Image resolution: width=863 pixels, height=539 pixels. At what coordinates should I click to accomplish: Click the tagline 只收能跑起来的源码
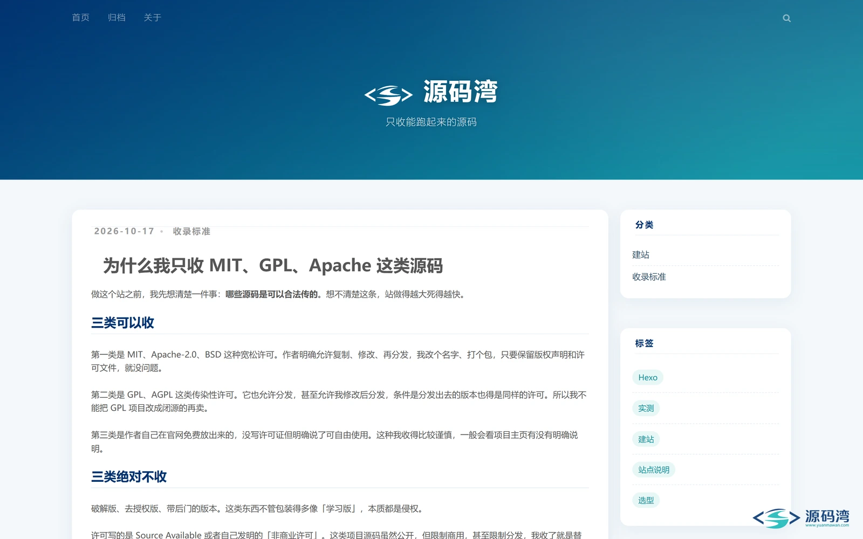click(432, 122)
